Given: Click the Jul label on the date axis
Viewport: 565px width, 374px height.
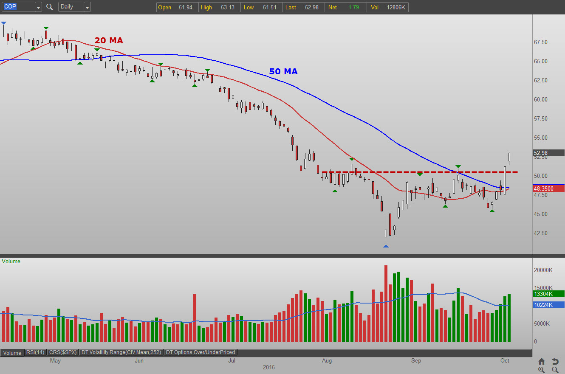Looking at the screenshot, I should [232, 361].
